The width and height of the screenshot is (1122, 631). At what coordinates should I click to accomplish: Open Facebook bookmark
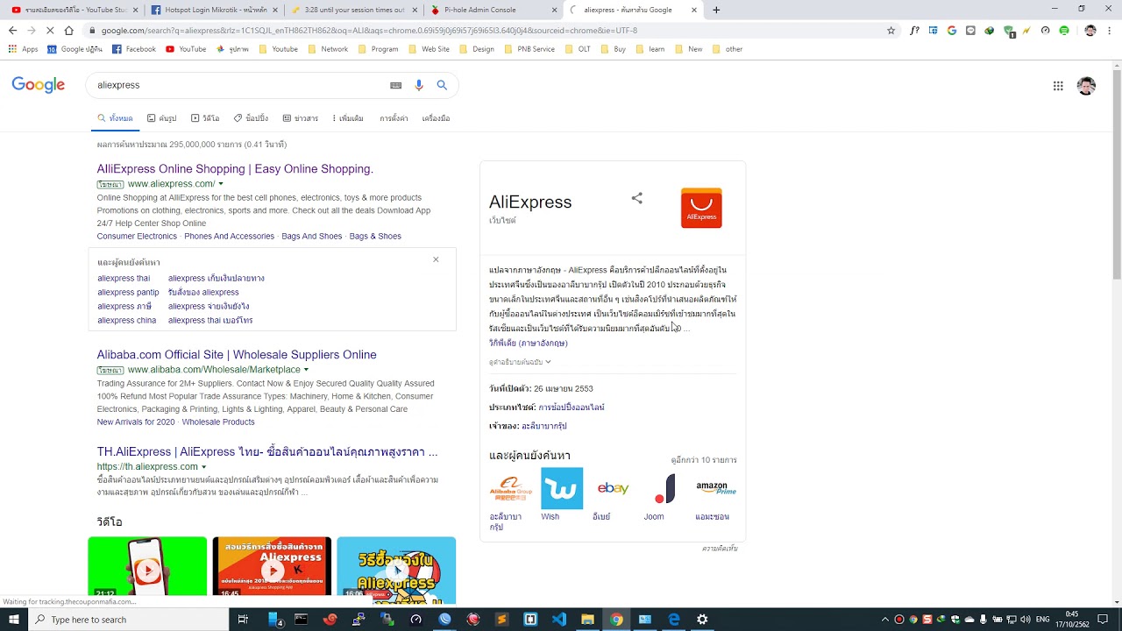coord(134,49)
